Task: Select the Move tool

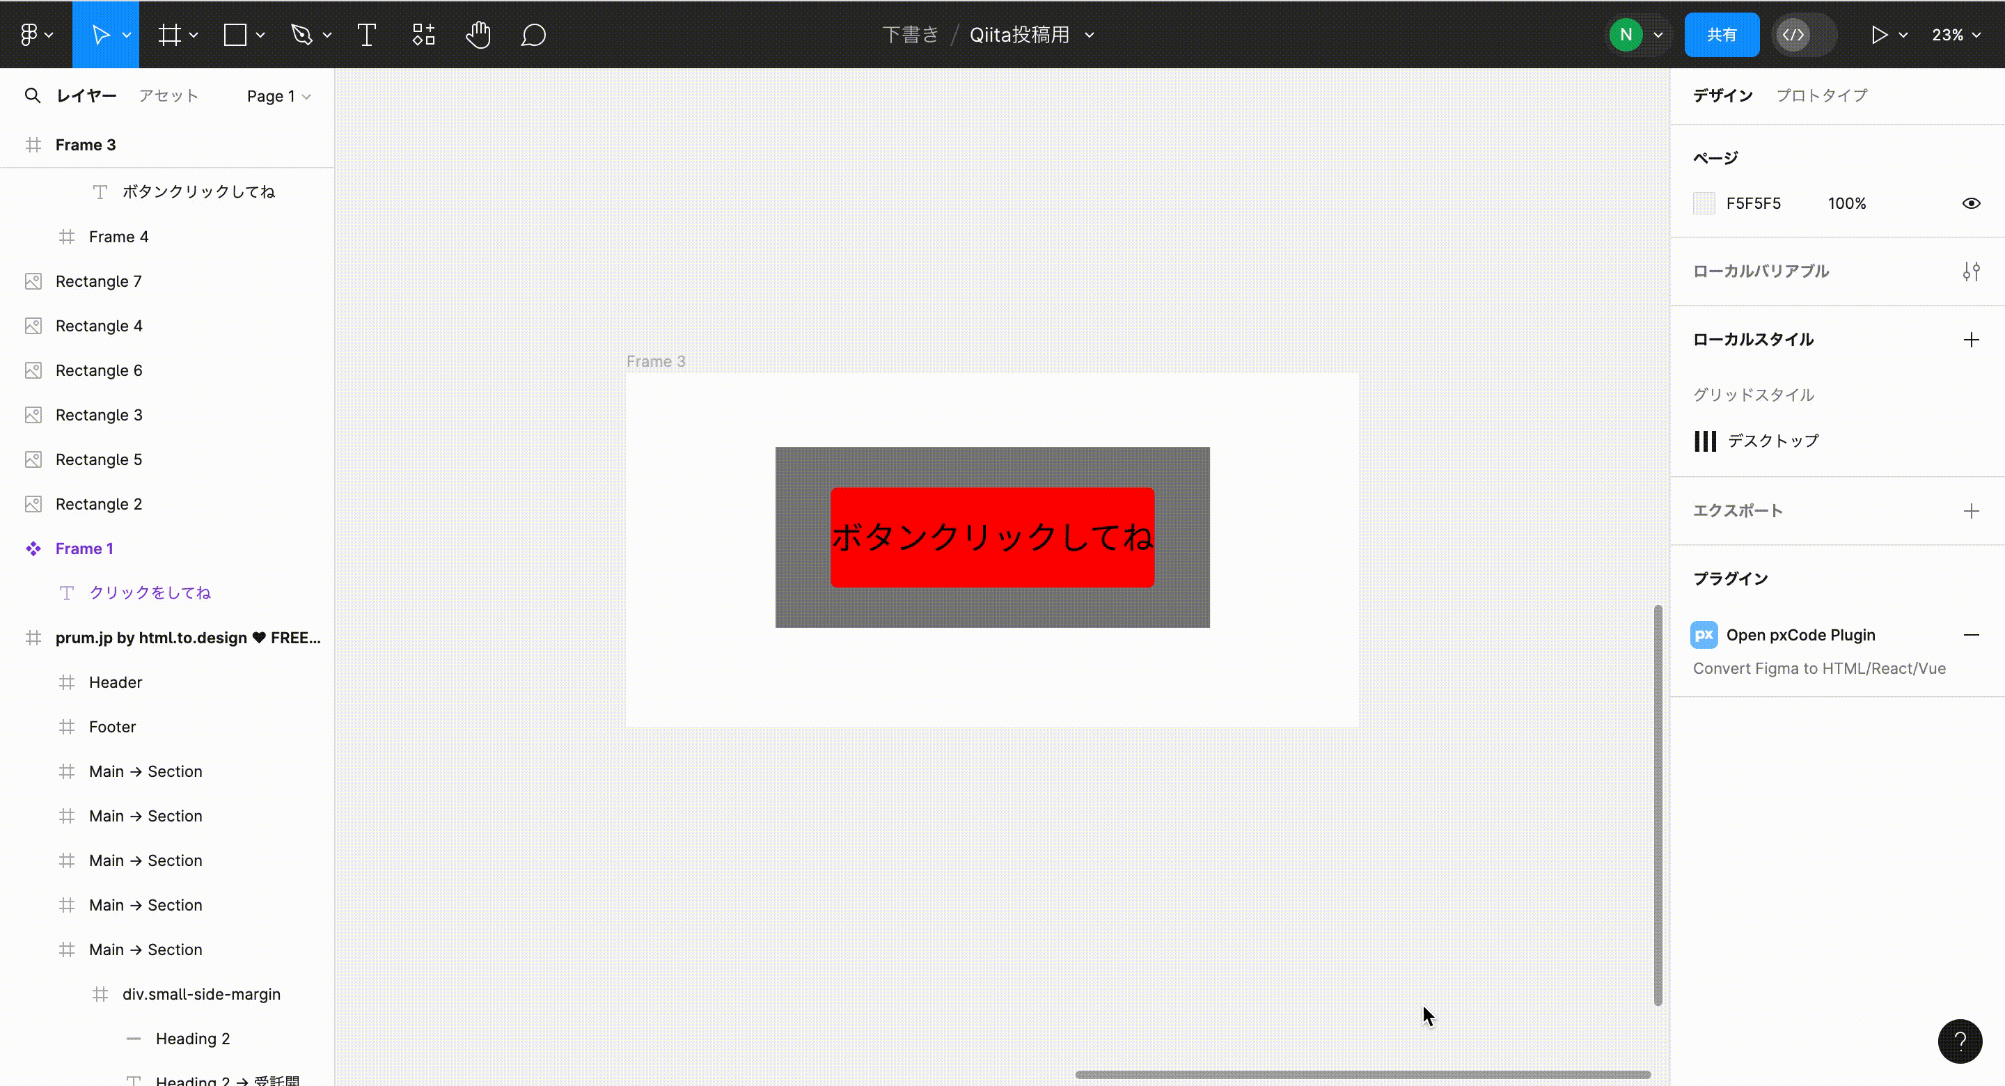Action: (101, 33)
